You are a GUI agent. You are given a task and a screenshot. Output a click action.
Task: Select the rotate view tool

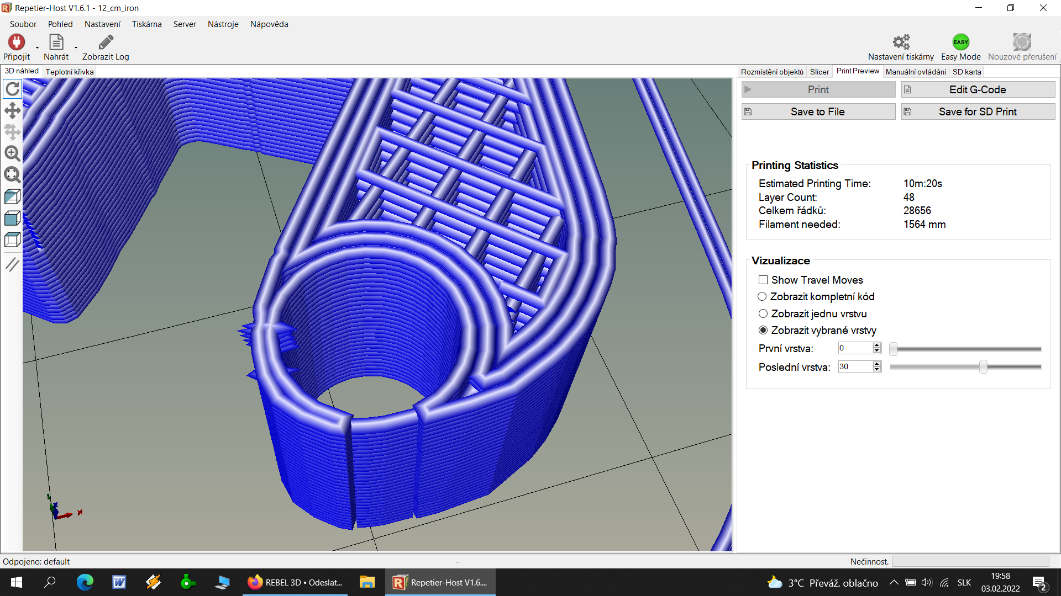[12, 89]
